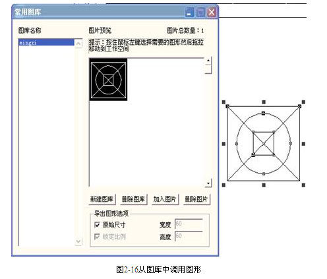Image resolution: width=327 pixels, height=279 pixels.
Task: Click the preview pane scroll-down arrow
Action: tap(208, 183)
